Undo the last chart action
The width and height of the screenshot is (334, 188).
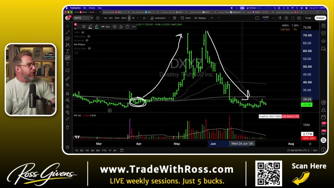[212, 18]
